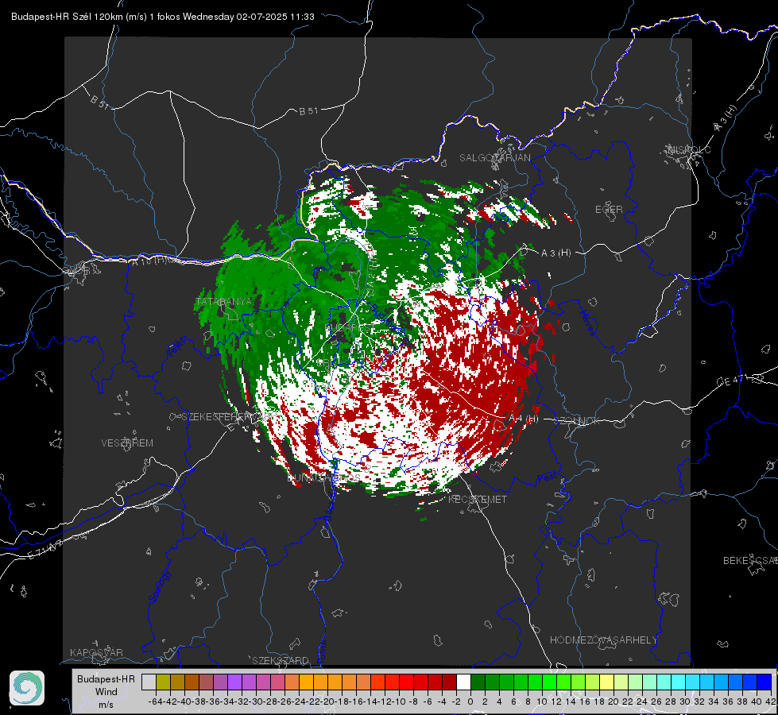Pick the dark red legend swatch left of -2

coord(449,682)
